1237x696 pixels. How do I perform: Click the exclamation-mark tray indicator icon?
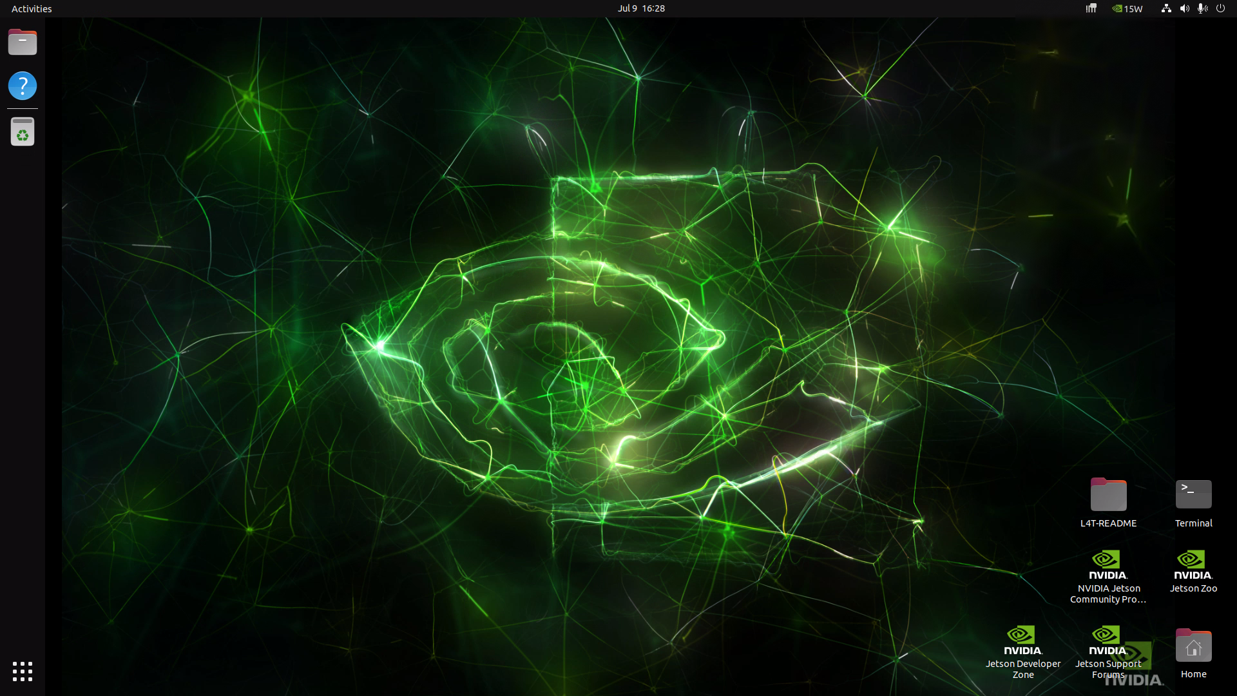[x=1091, y=8]
